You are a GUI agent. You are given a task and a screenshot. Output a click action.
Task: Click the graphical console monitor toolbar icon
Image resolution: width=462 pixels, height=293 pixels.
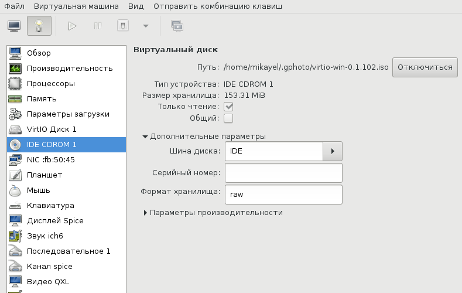point(14,26)
